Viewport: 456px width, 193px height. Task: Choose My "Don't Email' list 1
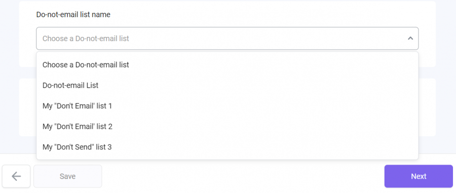(227, 106)
